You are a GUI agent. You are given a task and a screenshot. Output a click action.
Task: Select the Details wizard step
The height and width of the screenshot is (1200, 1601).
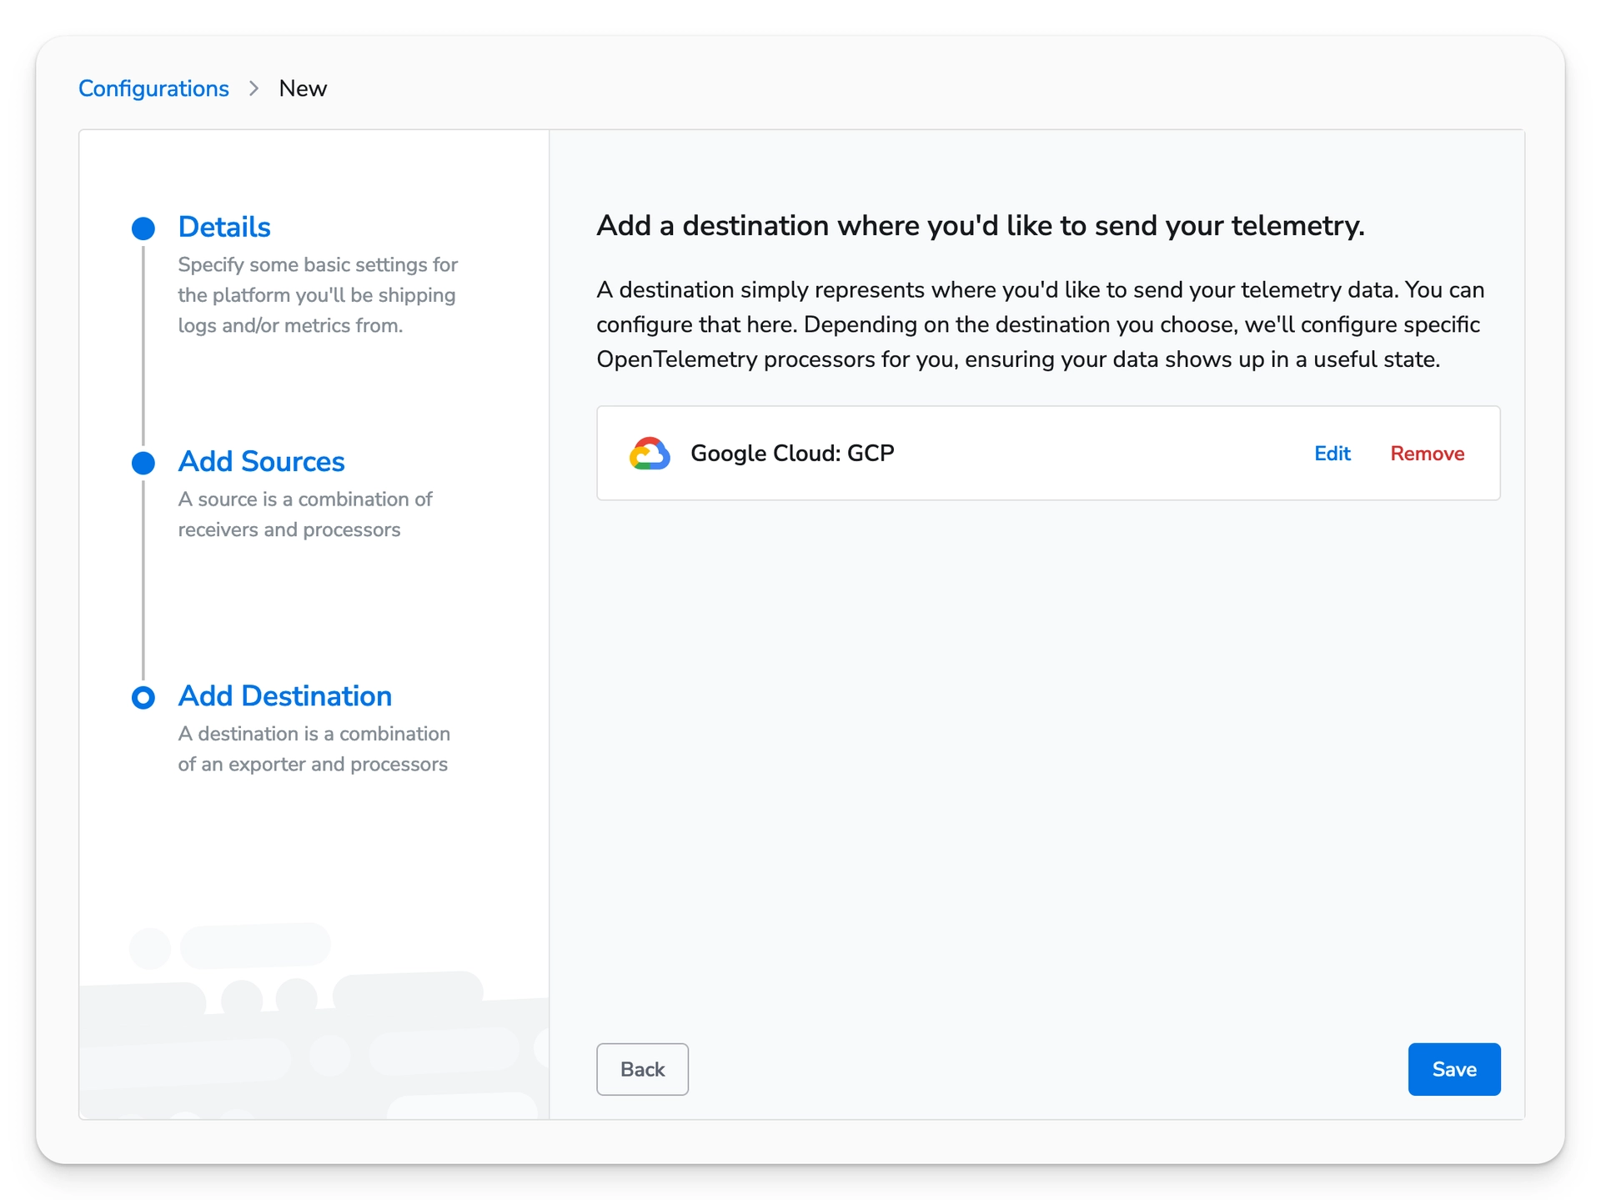coord(223,227)
